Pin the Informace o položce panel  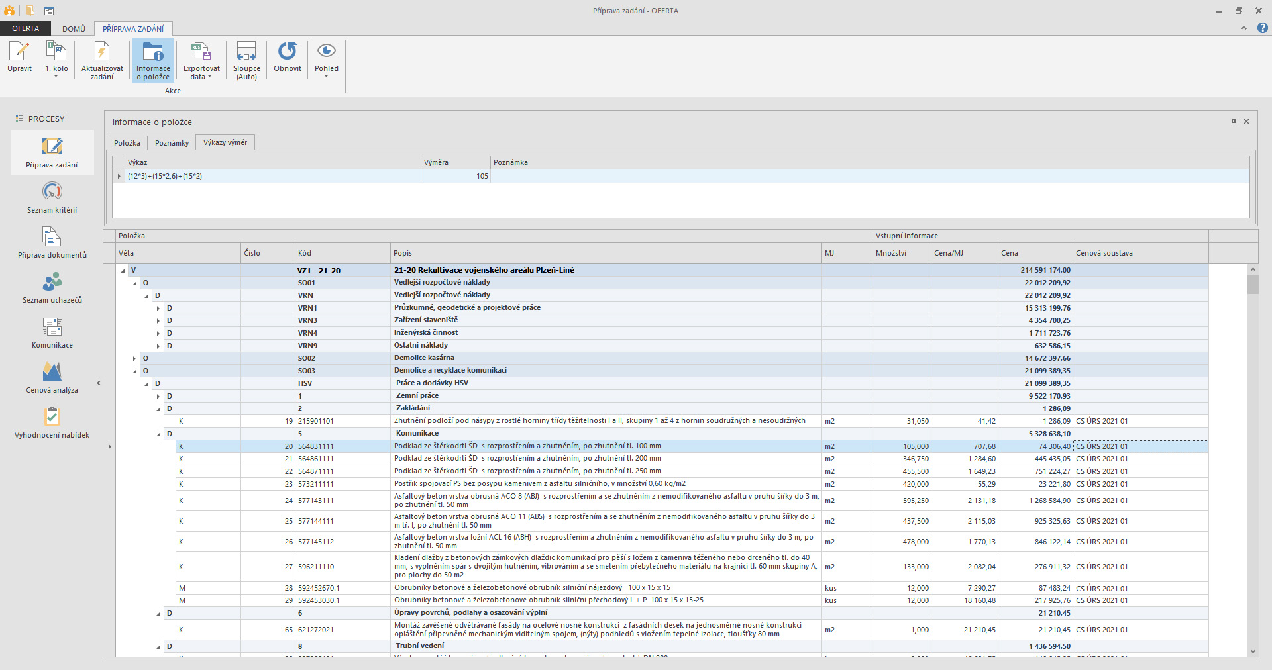coord(1234,122)
